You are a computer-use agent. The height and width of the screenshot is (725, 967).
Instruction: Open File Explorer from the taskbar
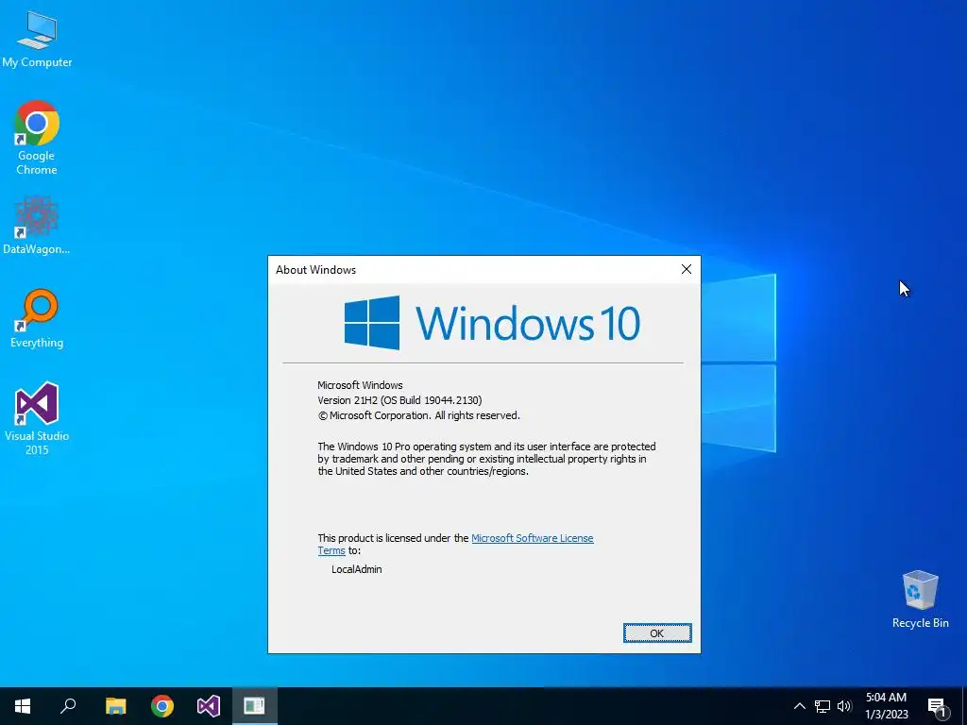tap(115, 706)
